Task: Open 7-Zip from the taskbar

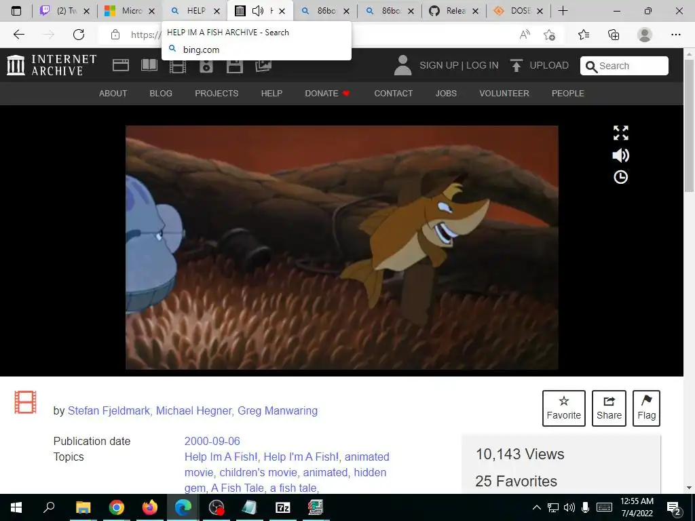Action: (283, 507)
